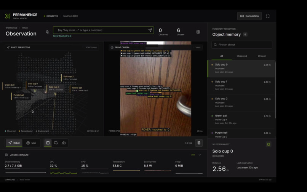
Task: Click 'Rover touched to 0' status text
Action: click(62, 36)
